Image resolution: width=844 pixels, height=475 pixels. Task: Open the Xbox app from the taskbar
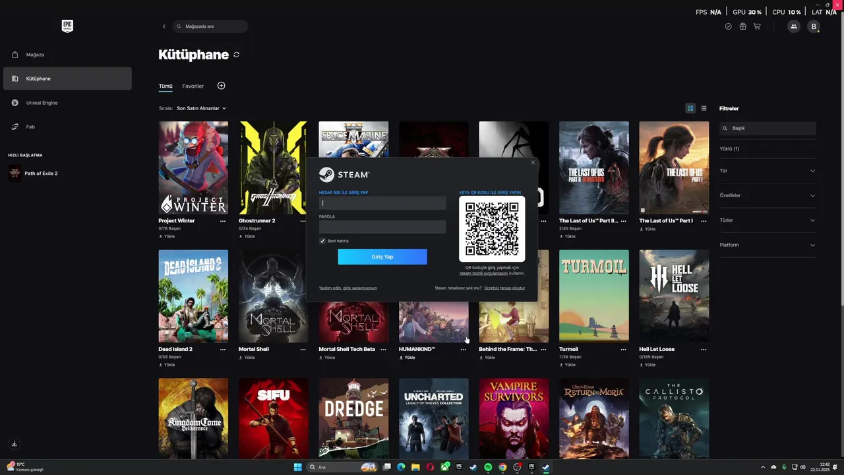(x=444, y=467)
